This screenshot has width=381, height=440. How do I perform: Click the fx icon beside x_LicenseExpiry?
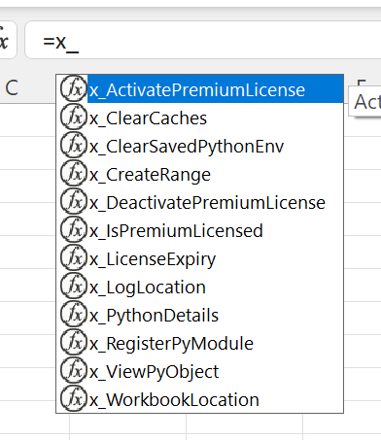click(x=74, y=258)
